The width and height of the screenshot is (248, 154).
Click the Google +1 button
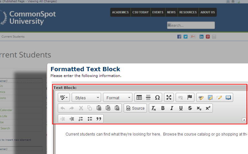[193, 37]
